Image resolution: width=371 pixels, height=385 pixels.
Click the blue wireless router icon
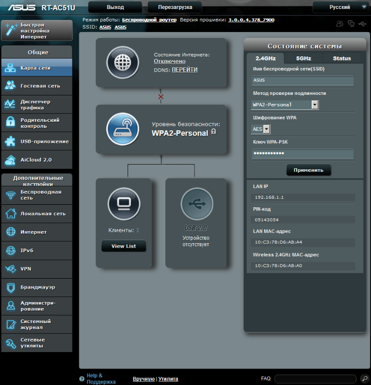123,129
